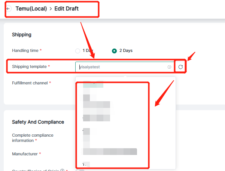Refresh the shipping template list

coord(180,67)
